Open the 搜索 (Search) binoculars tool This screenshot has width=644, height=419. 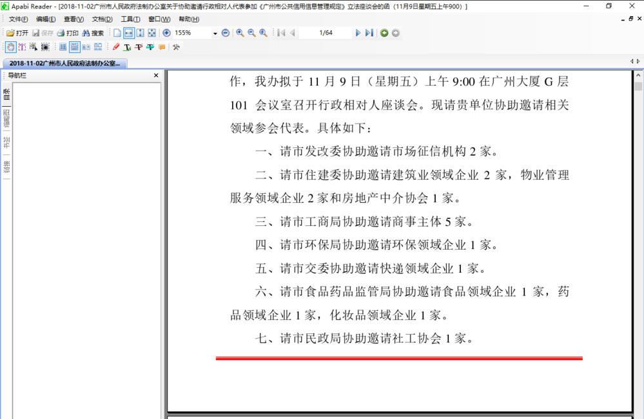93,33
